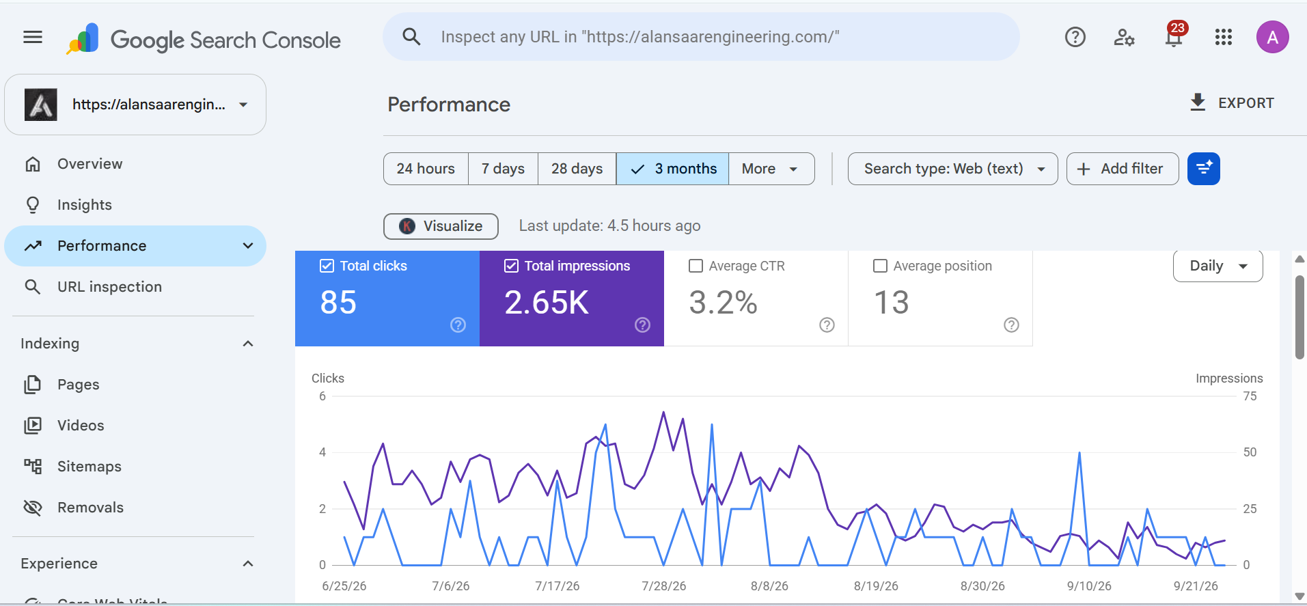Show help for Total clicks metric

(458, 325)
